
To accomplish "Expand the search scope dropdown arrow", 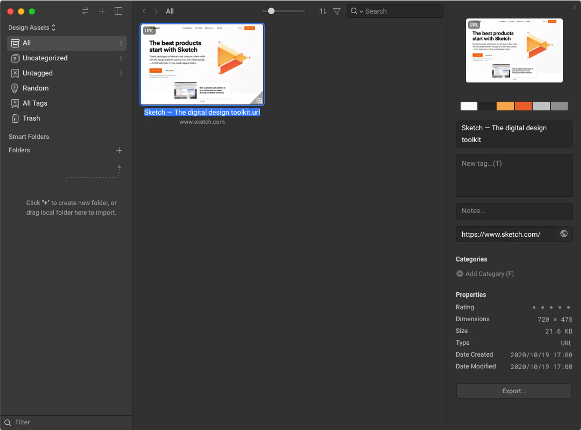I will tap(361, 11).
